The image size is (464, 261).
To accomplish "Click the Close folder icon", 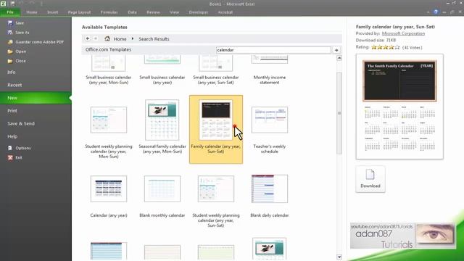I will coord(10,61).
